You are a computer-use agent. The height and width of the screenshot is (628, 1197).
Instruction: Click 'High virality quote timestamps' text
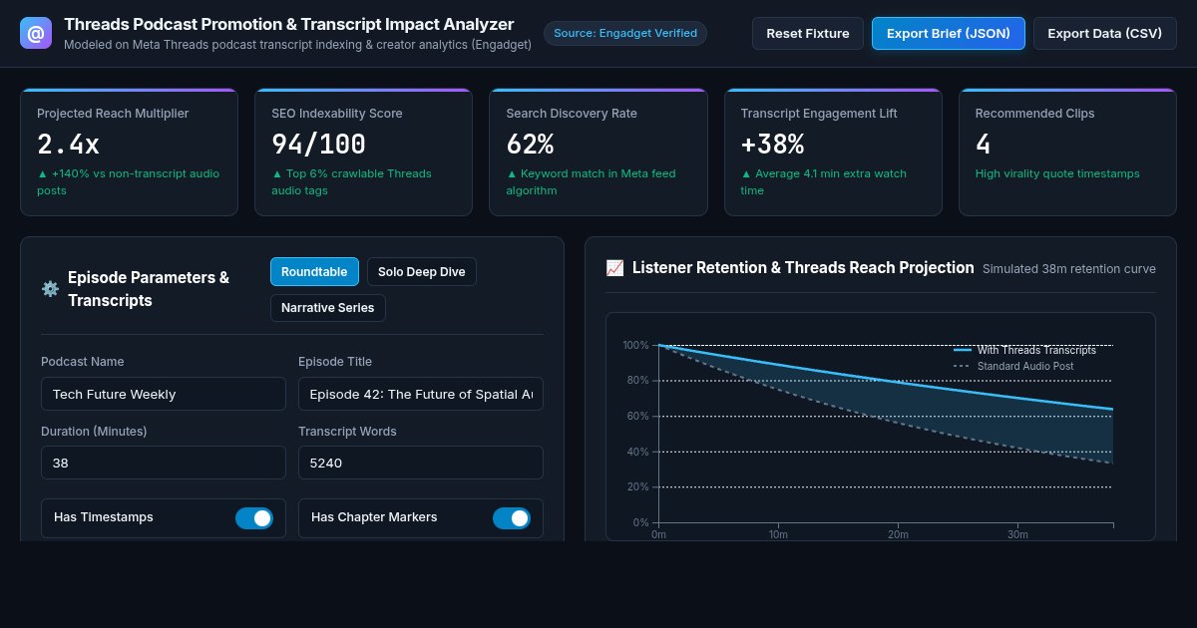coord(1057,173)
